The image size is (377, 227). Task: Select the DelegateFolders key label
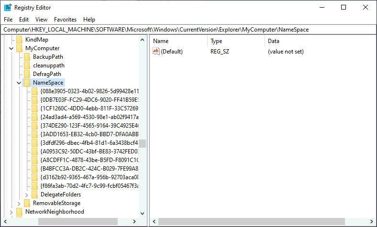click(61, 195)
